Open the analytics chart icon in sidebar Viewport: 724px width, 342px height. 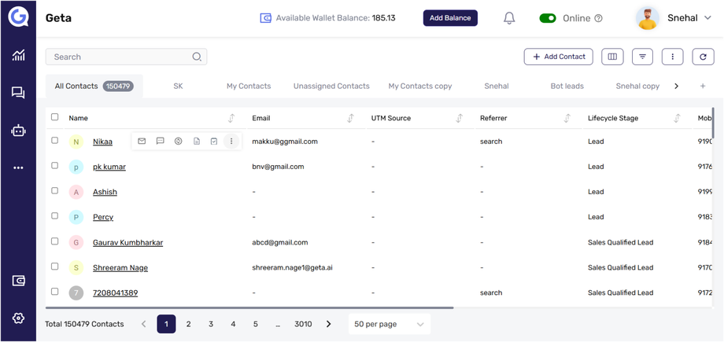pyautogui.click(x=18, y=55)
